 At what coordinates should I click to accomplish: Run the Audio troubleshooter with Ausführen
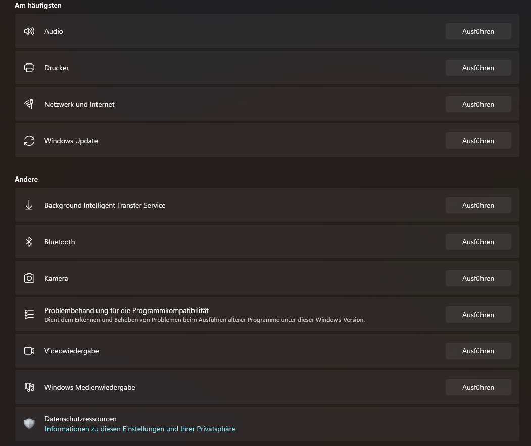478,31
